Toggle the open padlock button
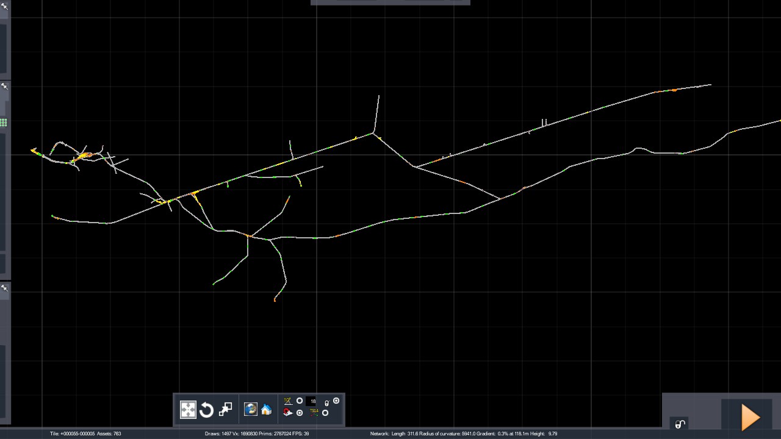The image size is (781, 439). tap(680, 424)
